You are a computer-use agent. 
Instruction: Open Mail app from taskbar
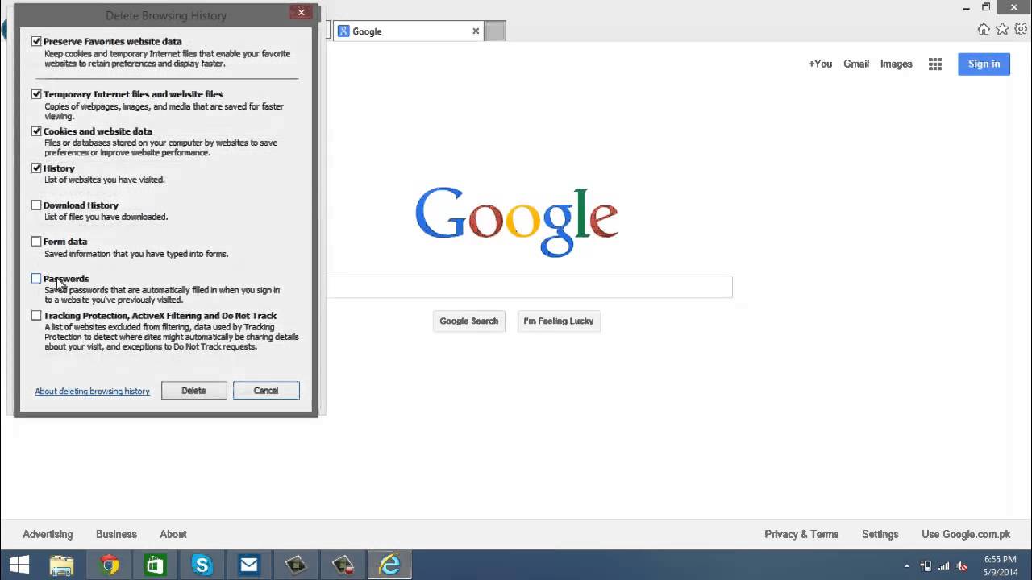[x=249, y=565]
